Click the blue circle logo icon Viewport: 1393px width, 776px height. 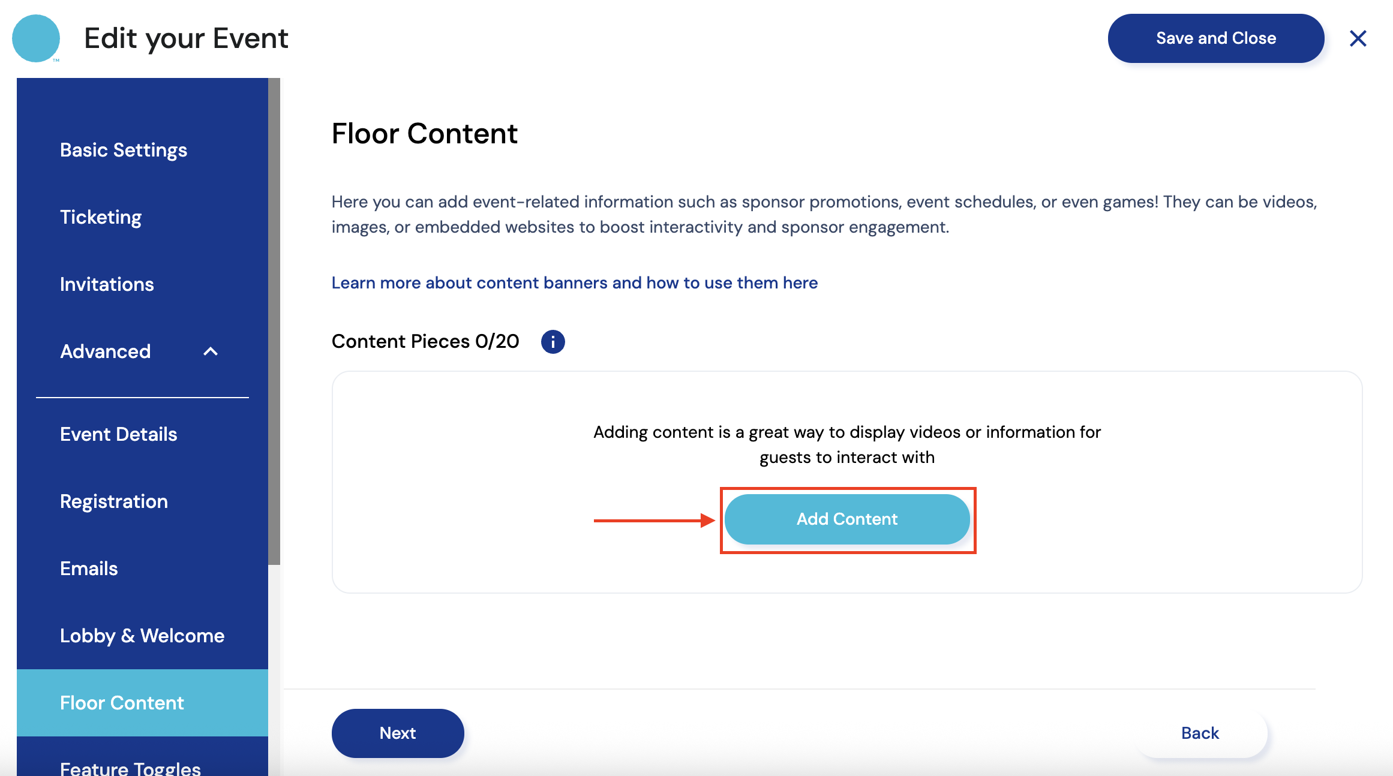(36, 38)
